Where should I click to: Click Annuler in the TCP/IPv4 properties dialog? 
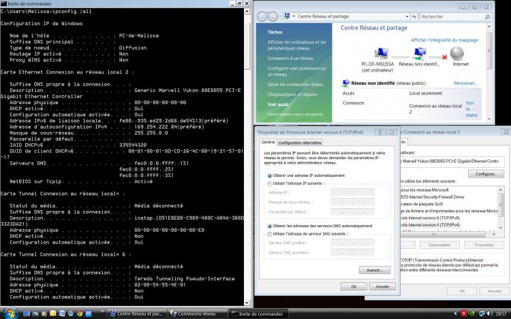pyautogui.click(x=382, y=286)
